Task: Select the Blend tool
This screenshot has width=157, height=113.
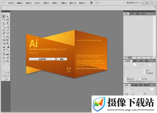Action: (8, 50)
